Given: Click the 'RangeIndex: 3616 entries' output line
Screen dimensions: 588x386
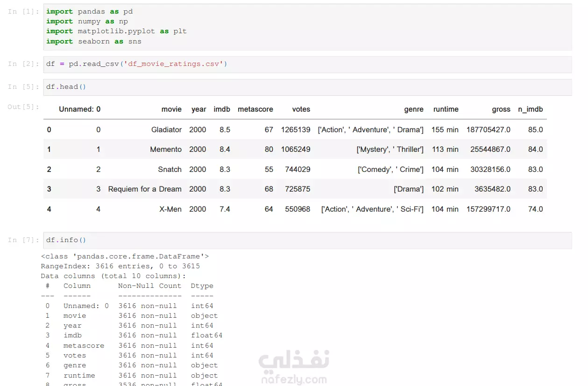Looking at the screenshot, I should click(120, 266).
